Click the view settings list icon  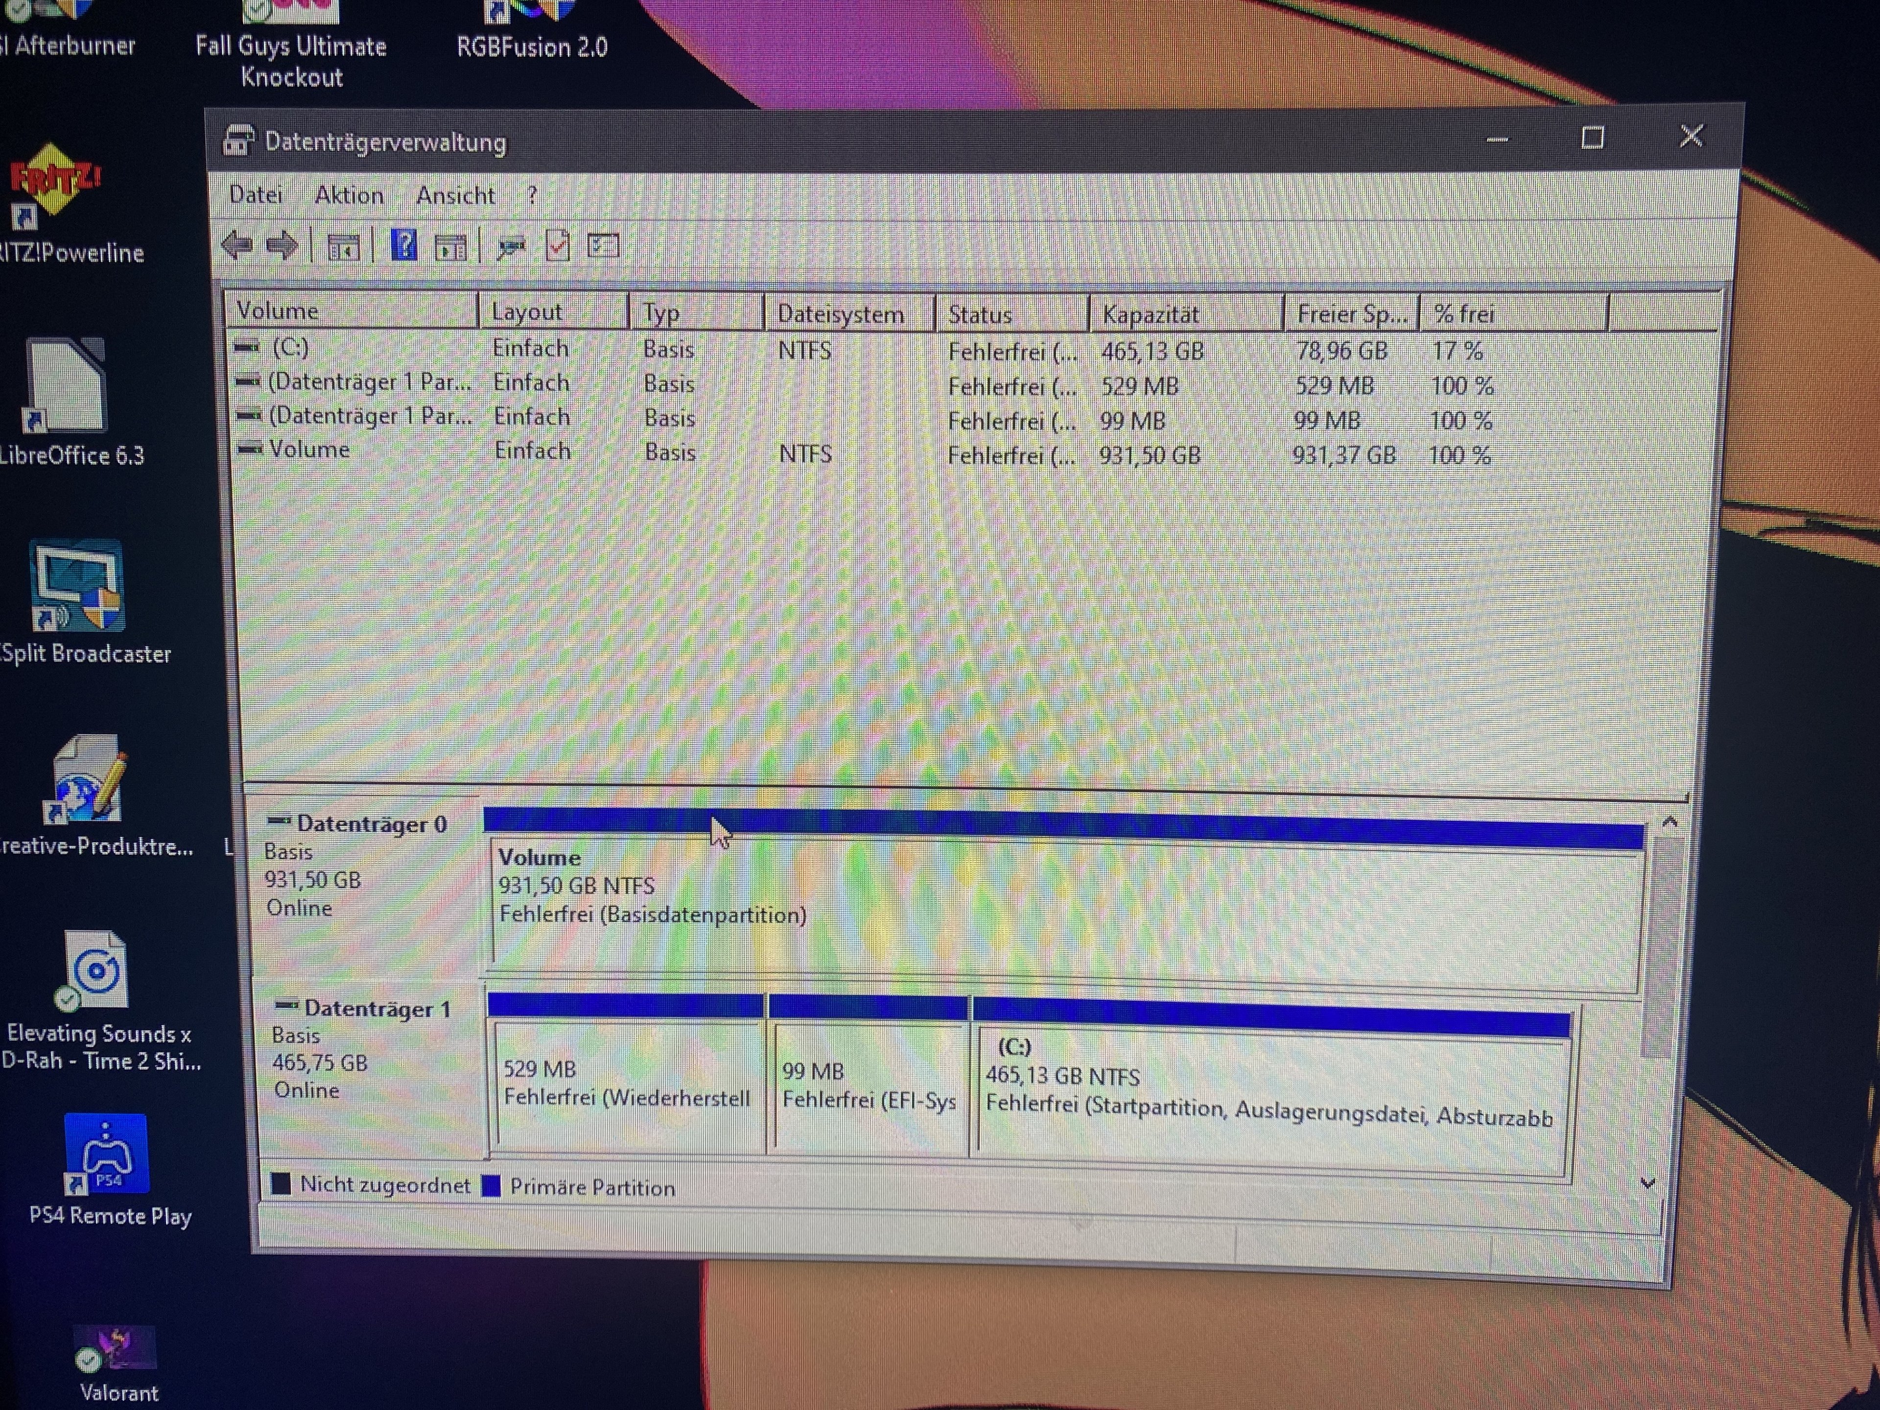tap(604, 246)
